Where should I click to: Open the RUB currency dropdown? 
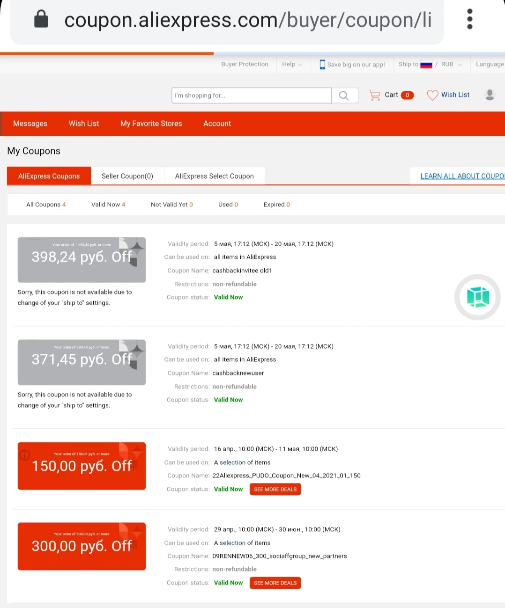[451, 64]
